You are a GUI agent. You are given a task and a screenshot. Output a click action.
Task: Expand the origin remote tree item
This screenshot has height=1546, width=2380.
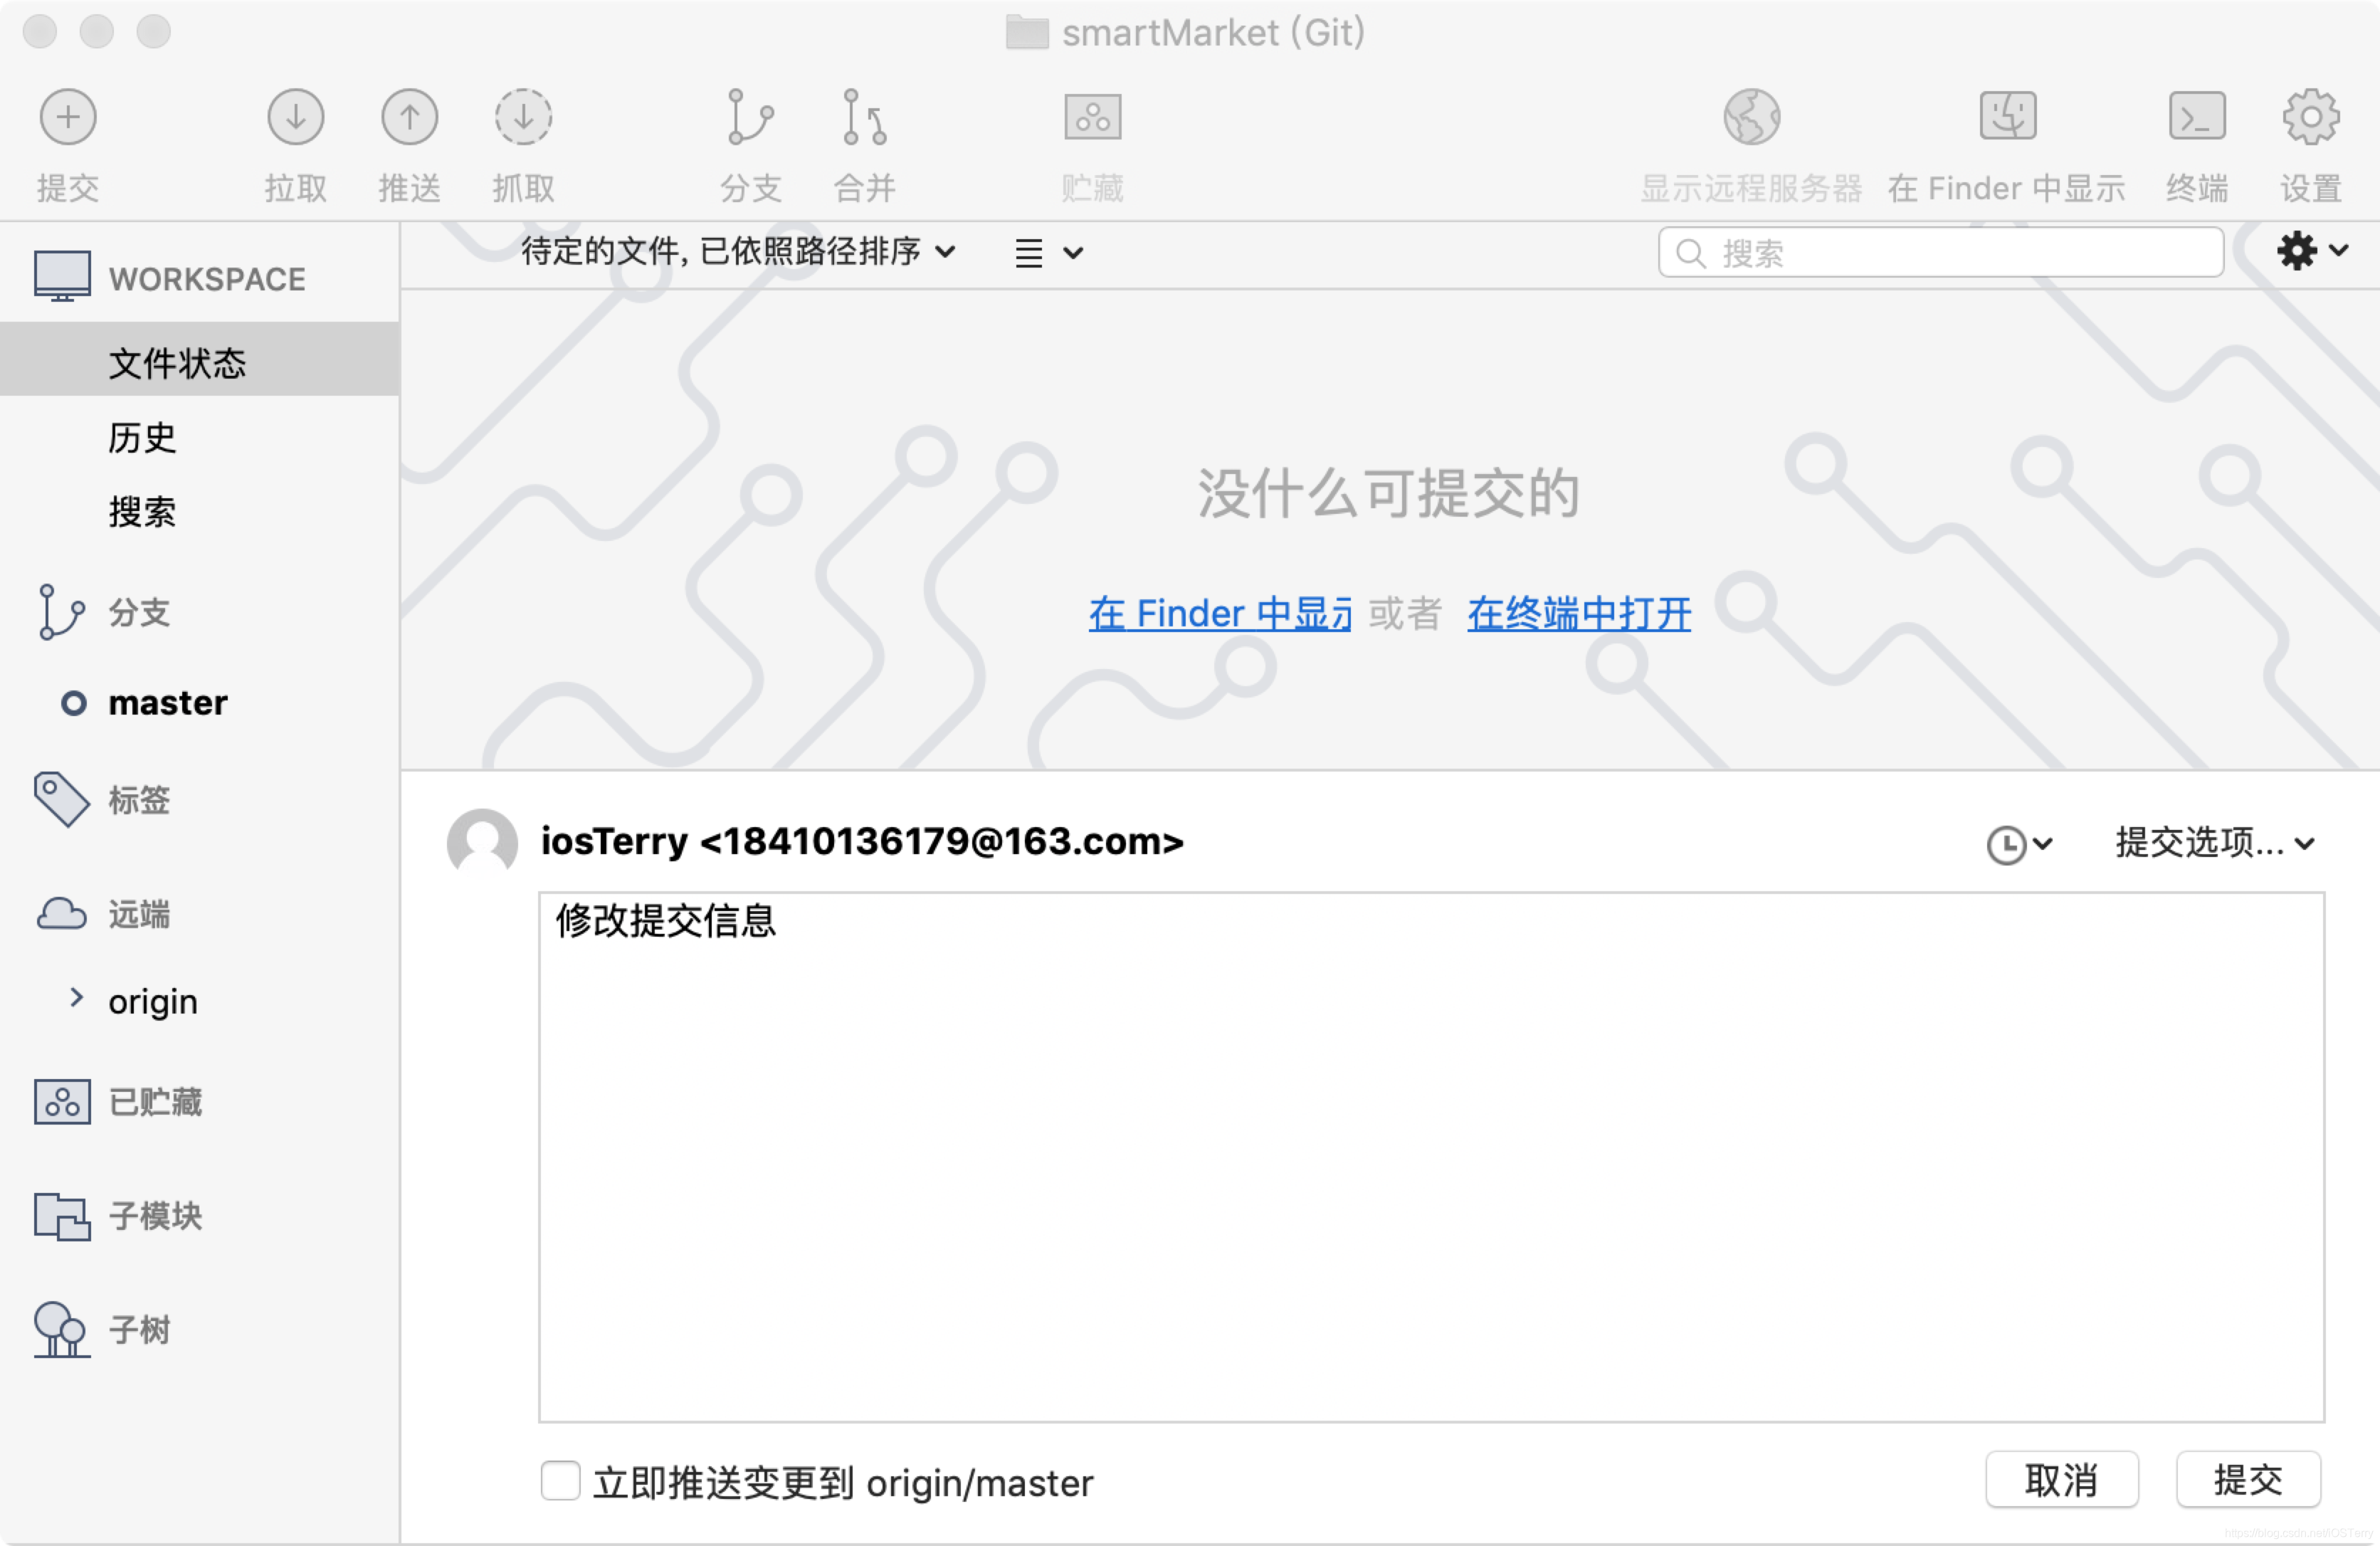(x=76, y=998)
